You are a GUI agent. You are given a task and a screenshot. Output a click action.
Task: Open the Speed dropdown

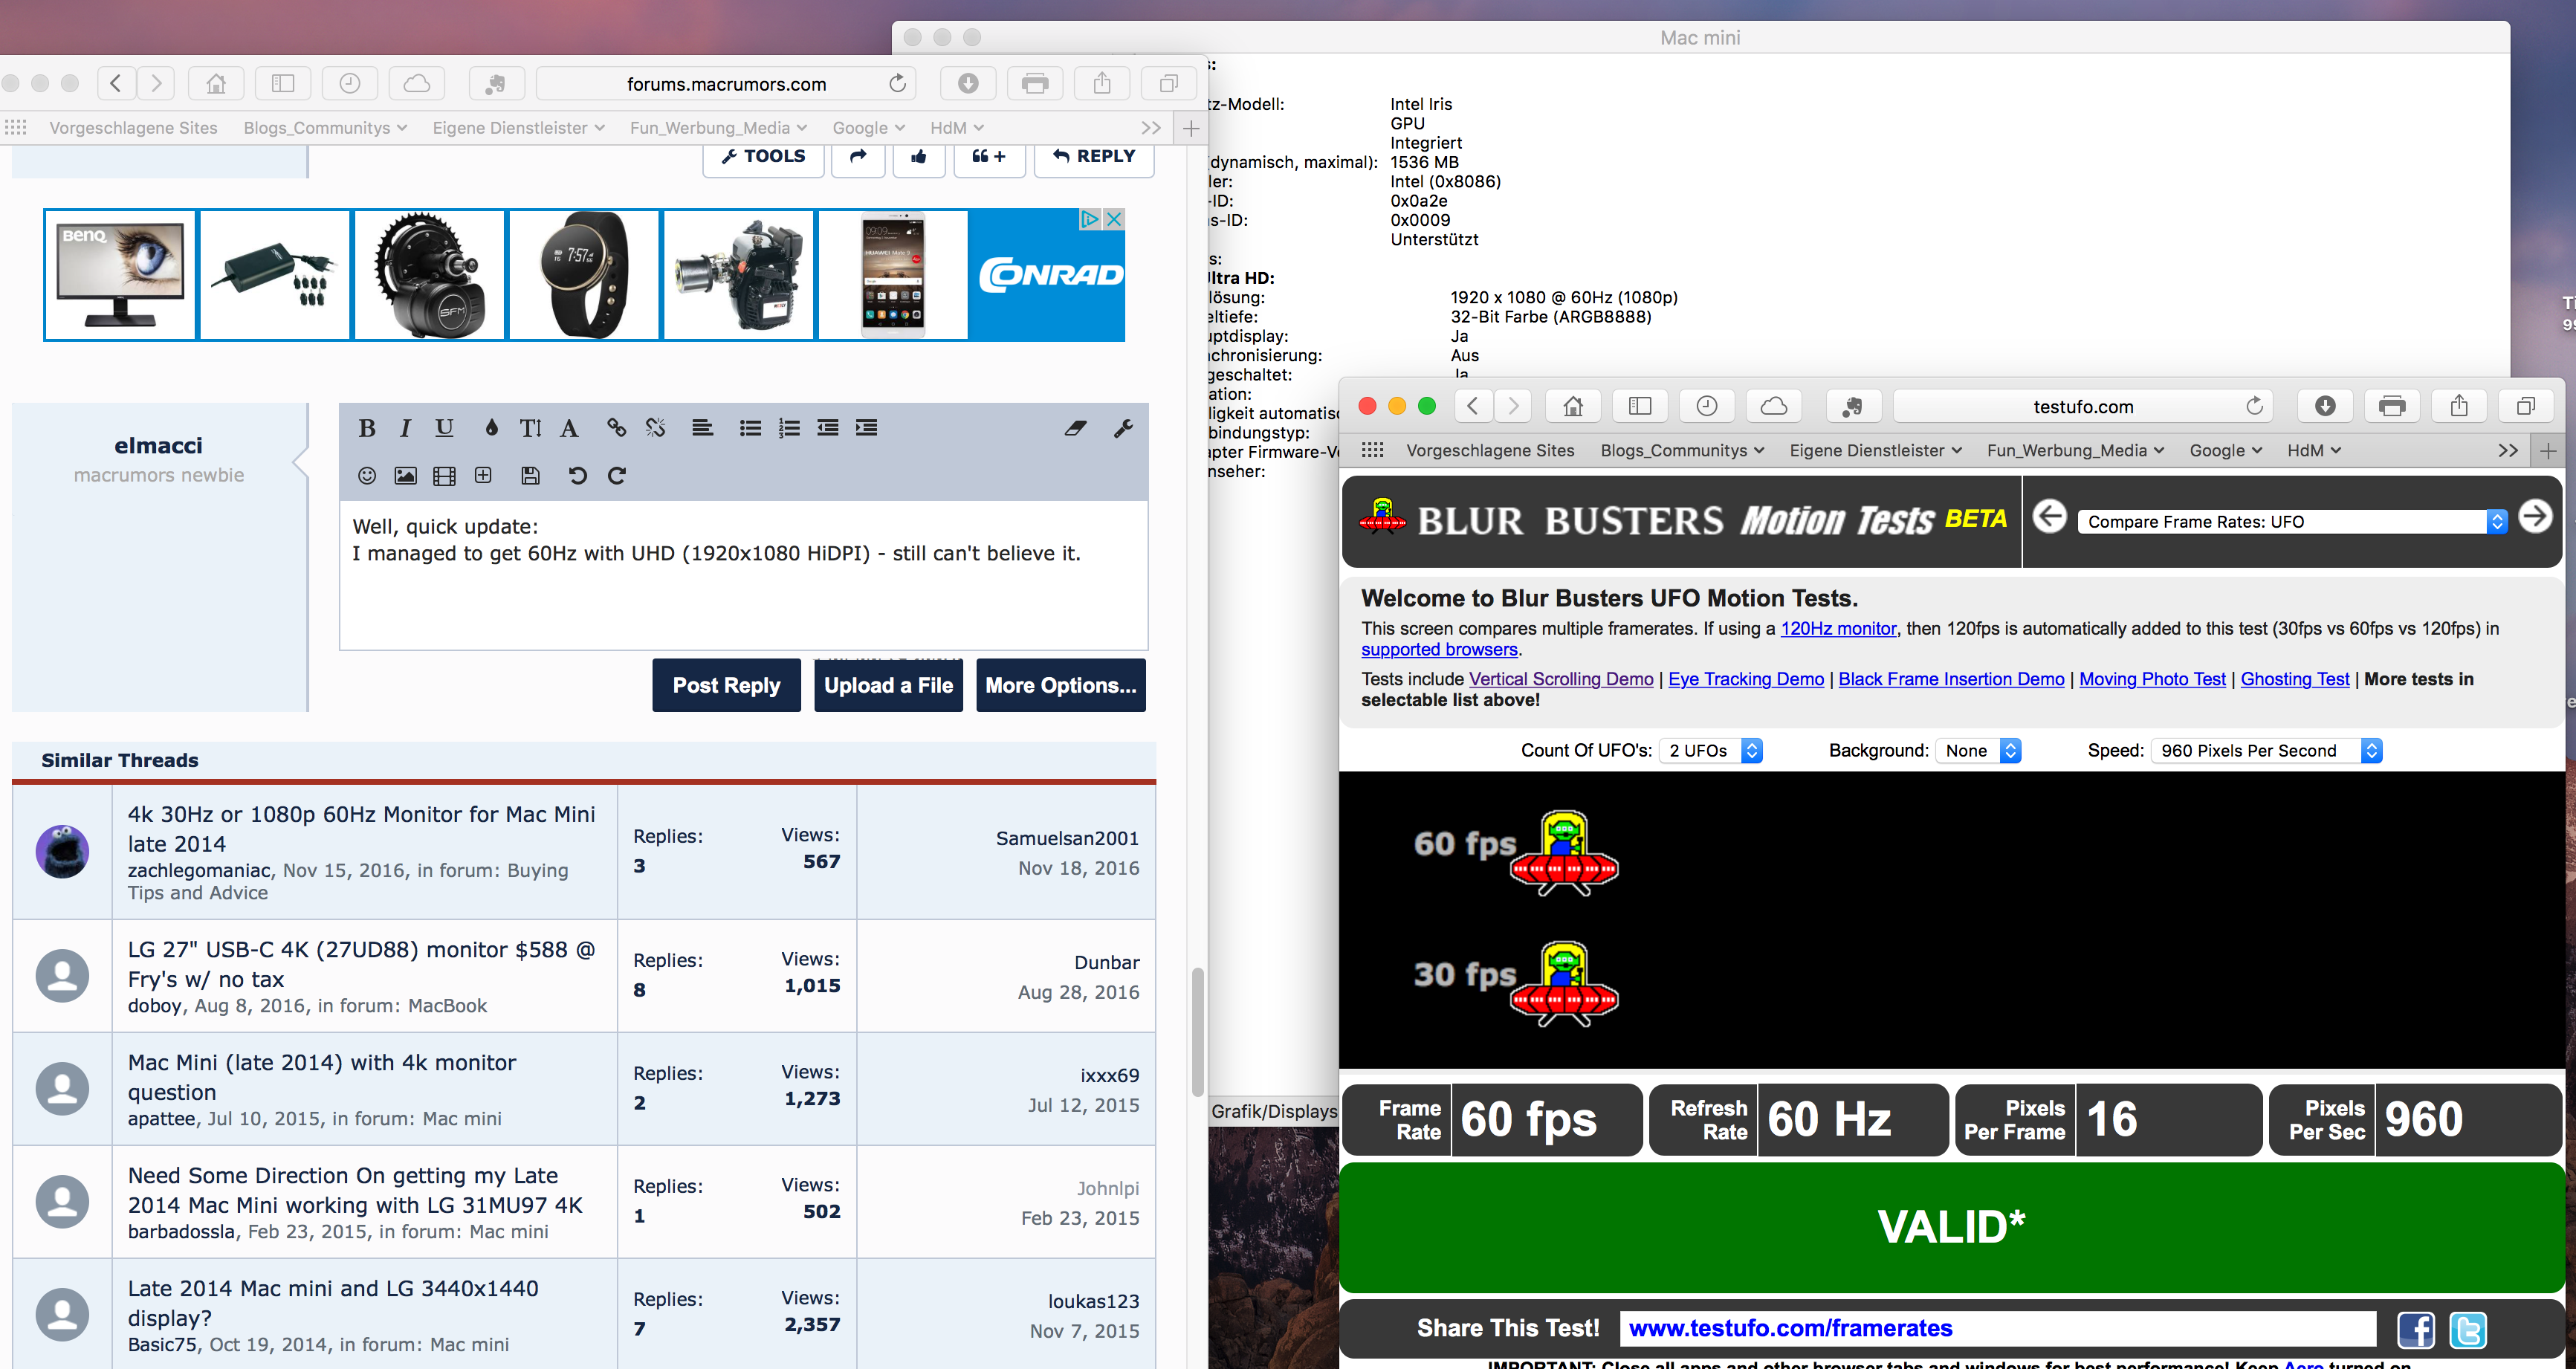[x=2266, y=751]
